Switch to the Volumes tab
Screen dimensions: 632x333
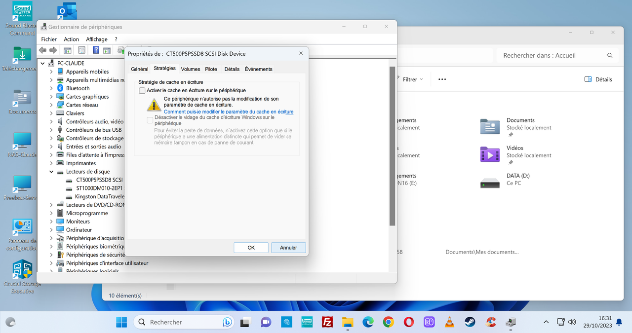point(191,69)
